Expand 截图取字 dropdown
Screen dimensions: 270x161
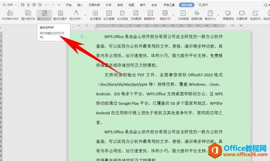(x=150, y=15)
